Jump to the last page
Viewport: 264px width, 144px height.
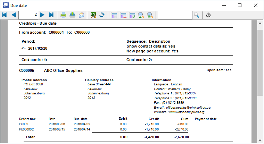click(51, 15)
